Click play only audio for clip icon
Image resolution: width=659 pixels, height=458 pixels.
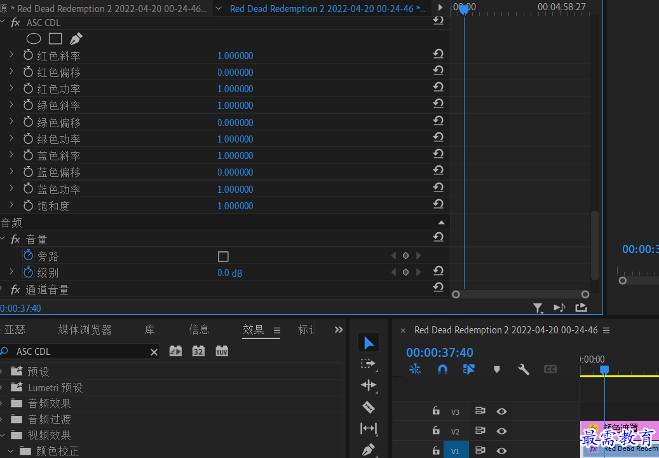click(559, 308)
